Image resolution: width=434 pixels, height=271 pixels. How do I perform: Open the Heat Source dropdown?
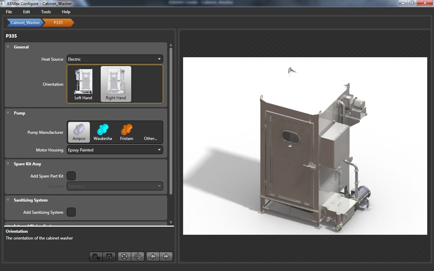pyautogui.click(x=115, y=59)
